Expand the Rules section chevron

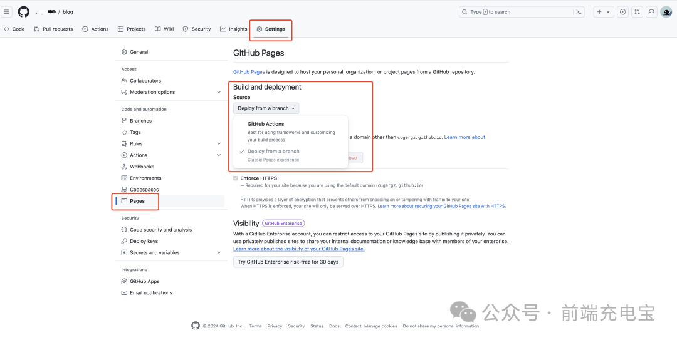tap(219, 143)
